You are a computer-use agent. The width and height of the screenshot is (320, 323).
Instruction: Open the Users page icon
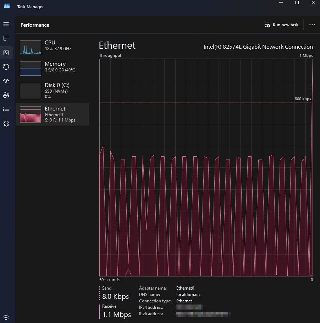click(x=6, y=95)
